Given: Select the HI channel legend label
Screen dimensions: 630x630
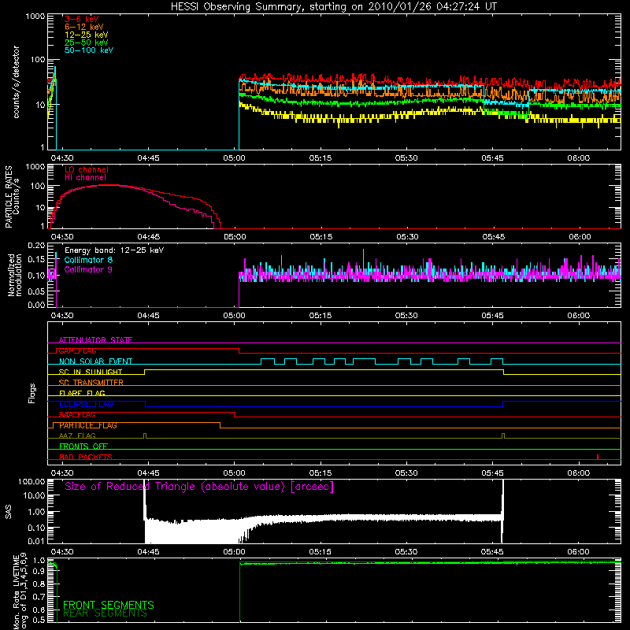Looking at the screenshot, I should 86,178.
